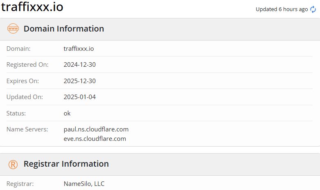Select the Domain Information section heading
This screenshot has height=190, width=320.
pyautogui.click(x=64, y=29)
